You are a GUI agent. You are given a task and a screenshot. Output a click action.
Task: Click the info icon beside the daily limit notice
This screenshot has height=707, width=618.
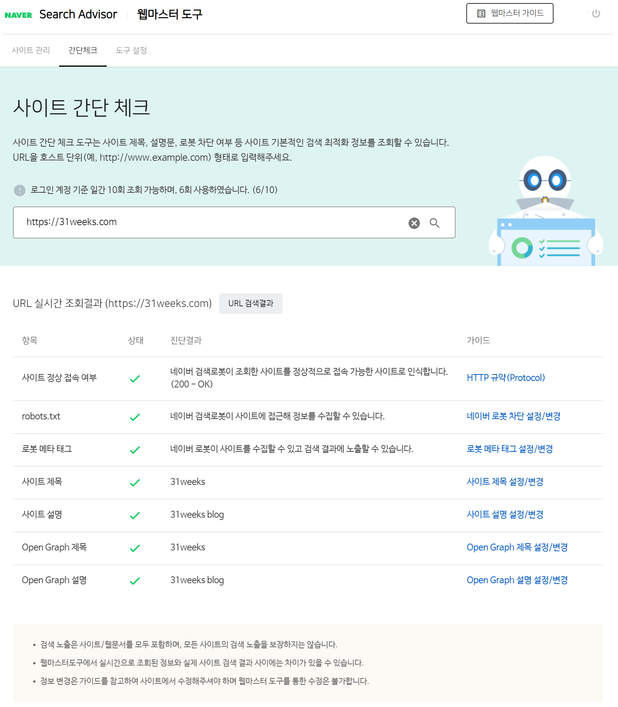(x=19, y=190)
